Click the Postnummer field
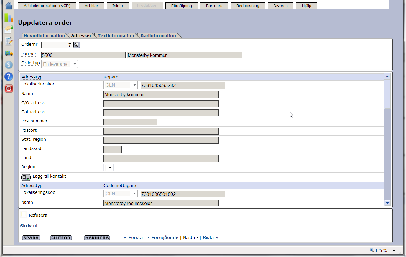 (x=130, y=122)
